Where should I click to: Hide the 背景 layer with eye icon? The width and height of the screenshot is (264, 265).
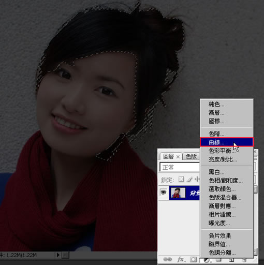[163, 192]
